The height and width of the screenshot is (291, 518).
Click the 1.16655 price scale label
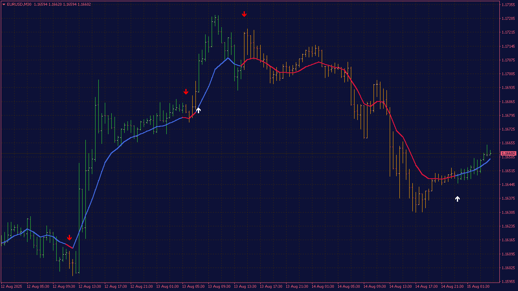[508, 143]
